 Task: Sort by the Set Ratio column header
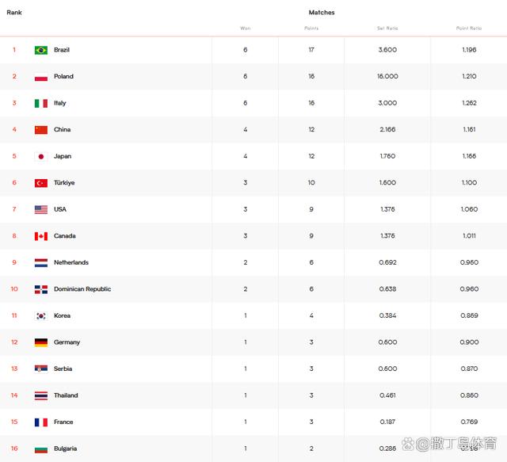(x=387, y=29)
